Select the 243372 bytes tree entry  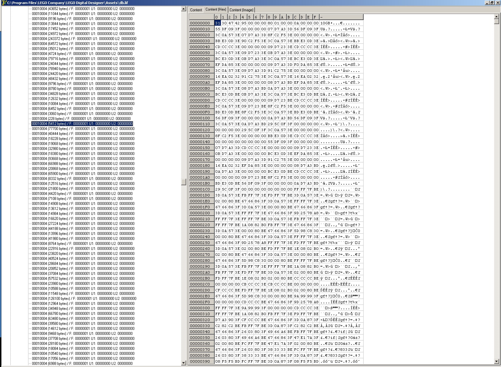[x=84, y=39]
